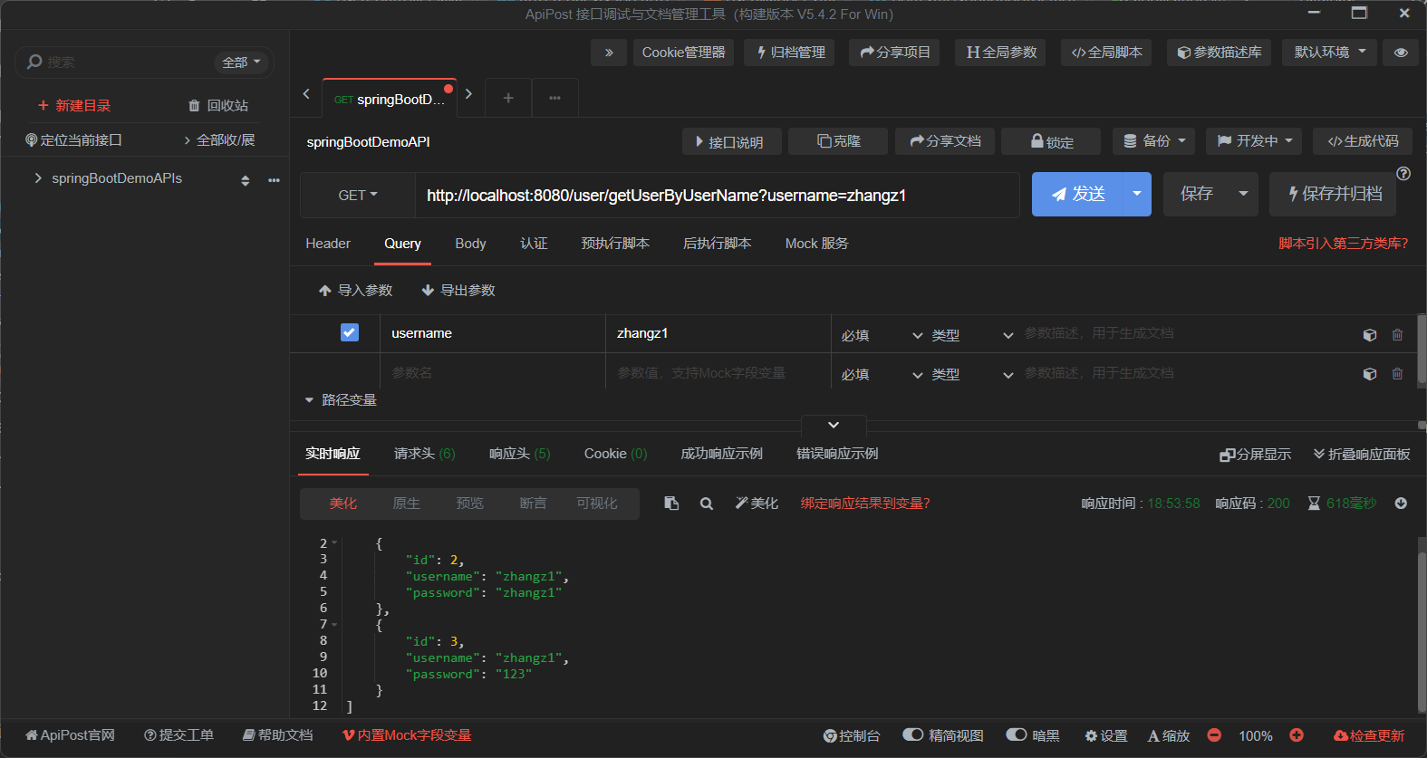Add a new request tab with plus
Screen dimensions: 1427x758
coord(508,98)
